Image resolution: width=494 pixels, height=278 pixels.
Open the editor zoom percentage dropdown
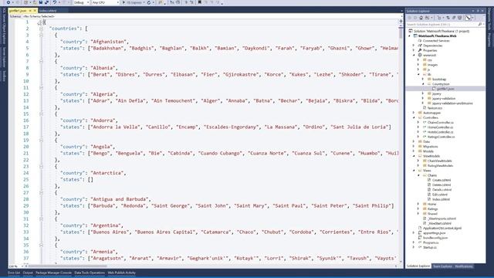click(15, 266)
